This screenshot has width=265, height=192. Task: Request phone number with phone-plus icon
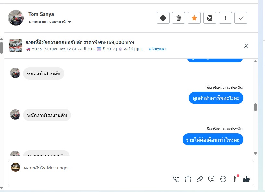click(x=176, y=179)
